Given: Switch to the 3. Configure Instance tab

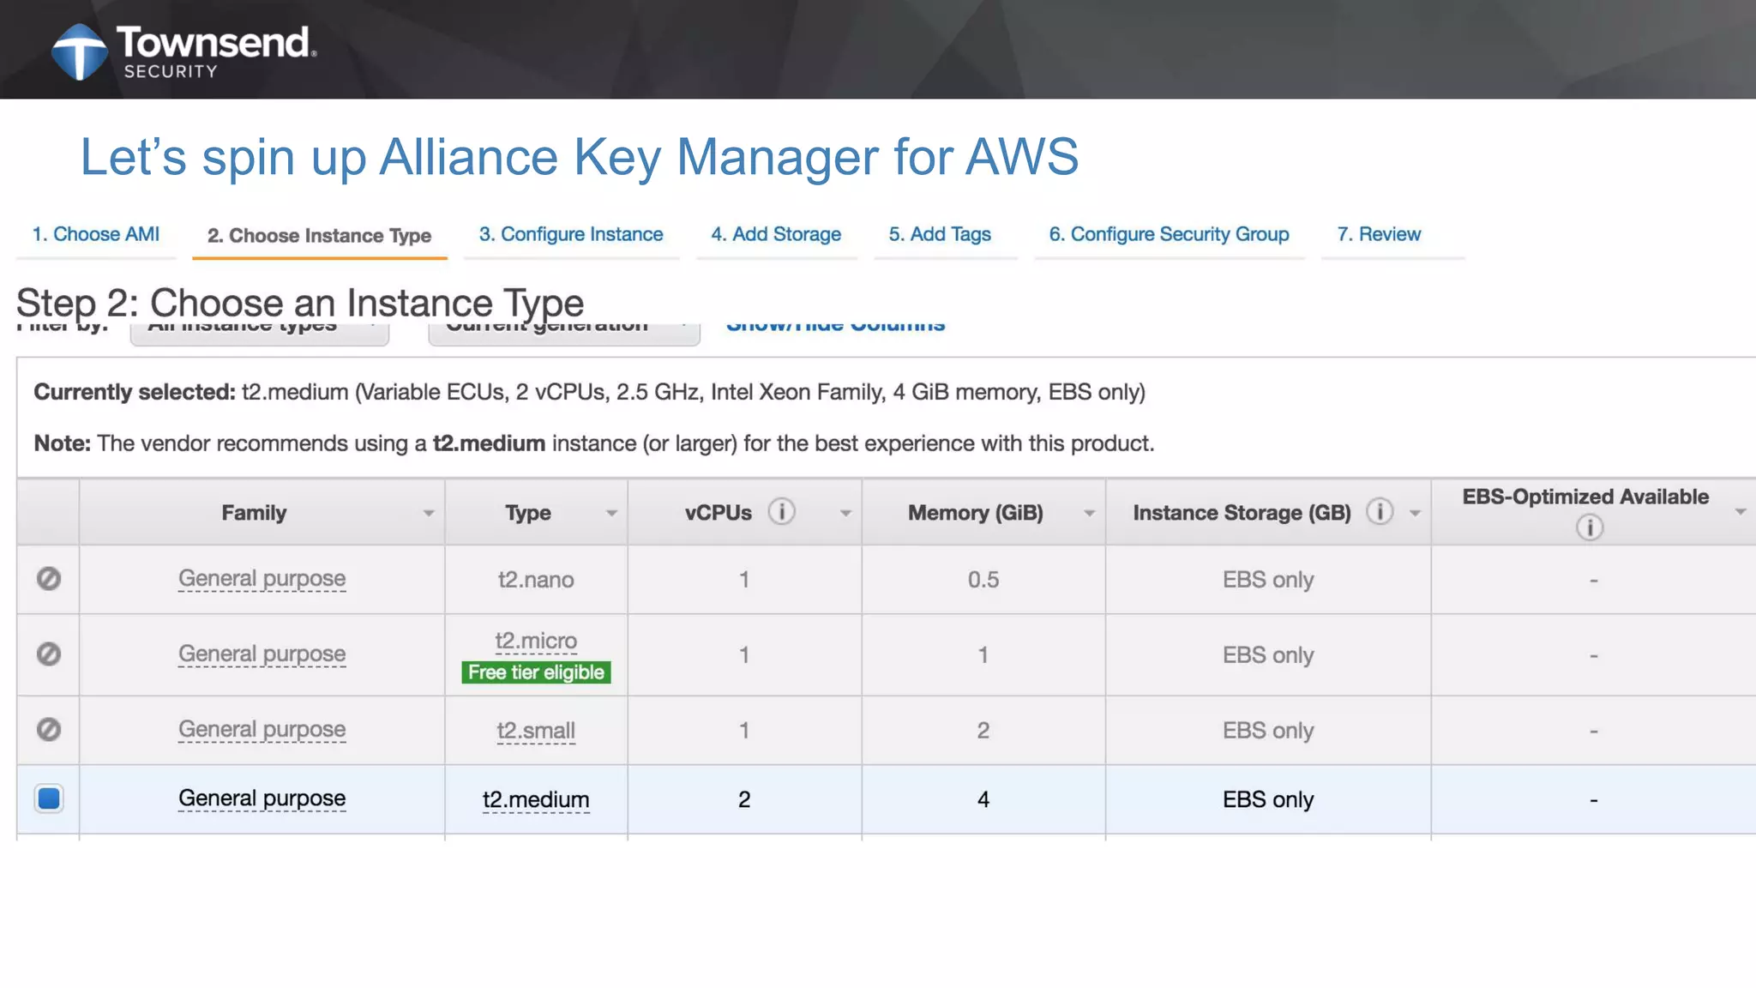Looking at the screenshot, I should tap(571, 234).
